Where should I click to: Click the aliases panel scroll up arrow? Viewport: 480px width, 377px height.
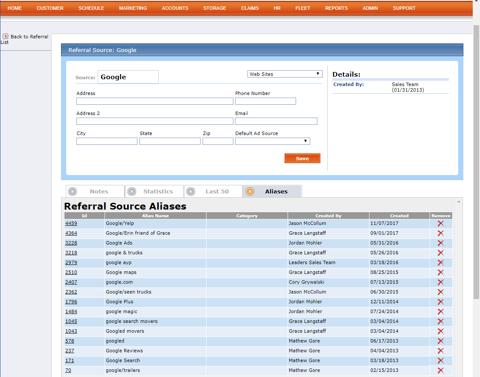click(x=459, y=201)
